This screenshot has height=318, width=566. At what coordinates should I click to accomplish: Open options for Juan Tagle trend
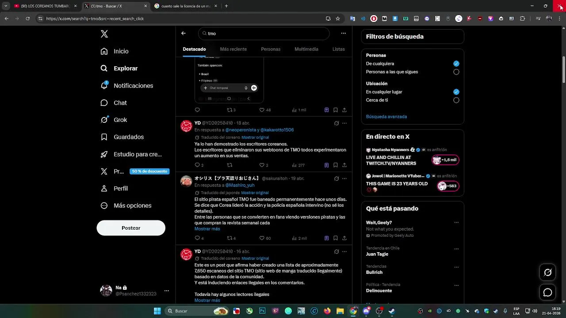pyautogui.click(x=456, y=249)
